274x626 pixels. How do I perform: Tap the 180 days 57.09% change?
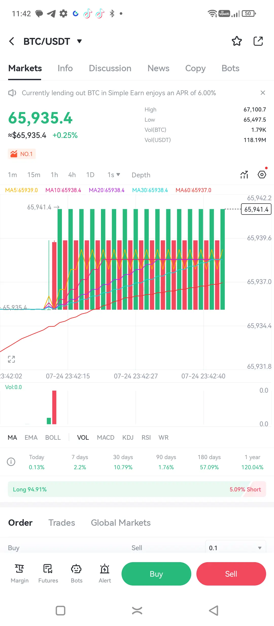pyautogui.click(x=209, y=462)
